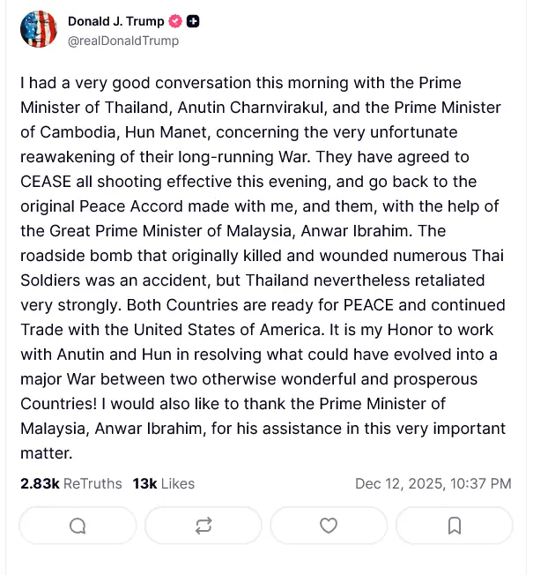Like the post with the heart icon
This screenshot has width=533, height=575.
coord(329,526)
